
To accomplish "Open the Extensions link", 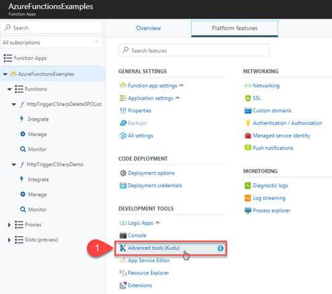I will point(140,285).
